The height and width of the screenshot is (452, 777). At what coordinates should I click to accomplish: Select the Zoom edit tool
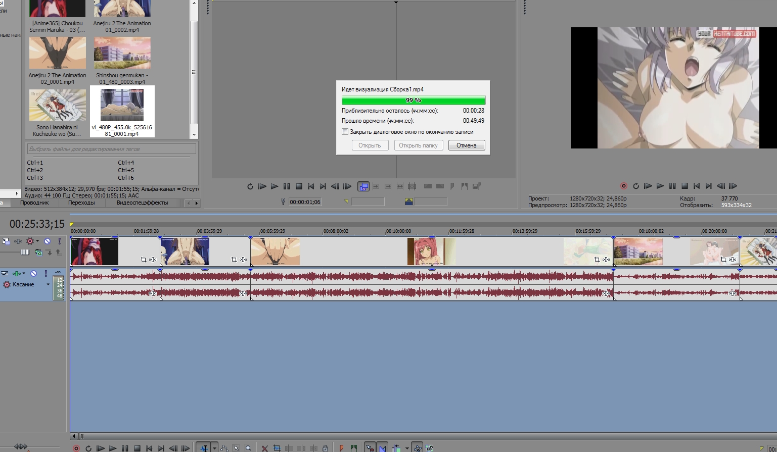248,448
